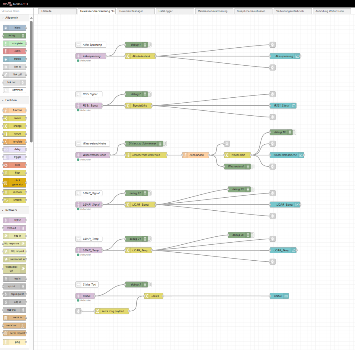Image resolution: width=355 pixels, height=350 pixels.
Task: Toggle the debug 1 node output button
Action: pos(150,45)
